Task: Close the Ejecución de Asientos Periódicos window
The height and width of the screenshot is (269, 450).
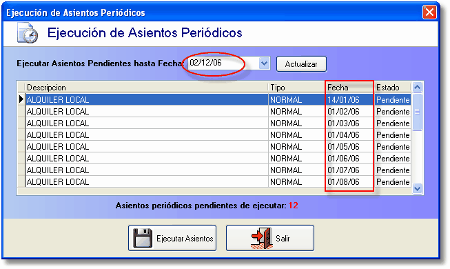Action: click(429, 12)
